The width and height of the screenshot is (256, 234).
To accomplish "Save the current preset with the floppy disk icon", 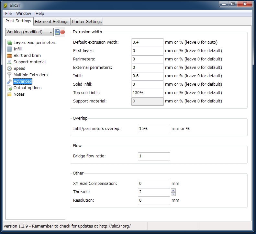I will 57,32.
